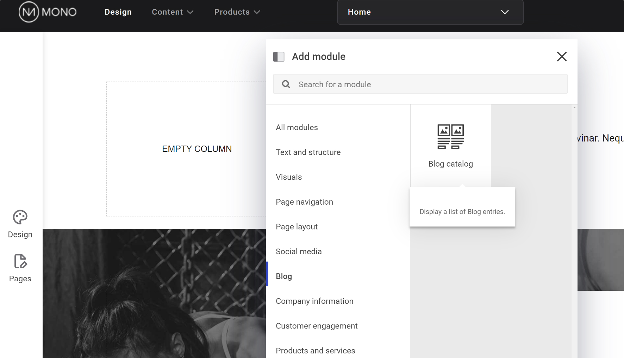This screenshot has height=358, width=624.
Task: Click the Mono logo icon
Action: (x=29, y=12)
